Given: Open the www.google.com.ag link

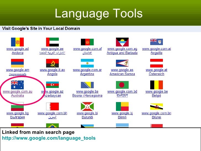Looking at the screenshot, I should 122,49.
